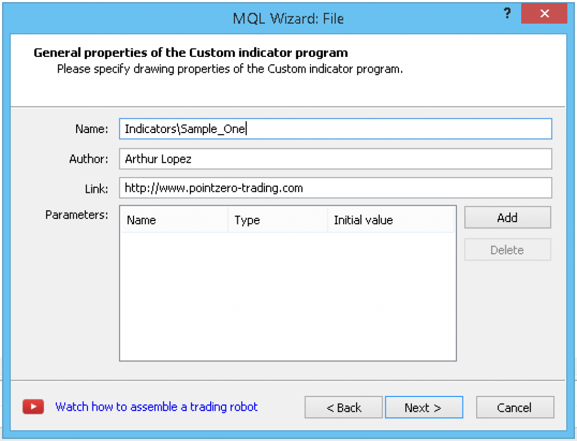The width and height of the screenshot is (577, 441).
Task: Click the Parameters label
Action: [77, 214]
